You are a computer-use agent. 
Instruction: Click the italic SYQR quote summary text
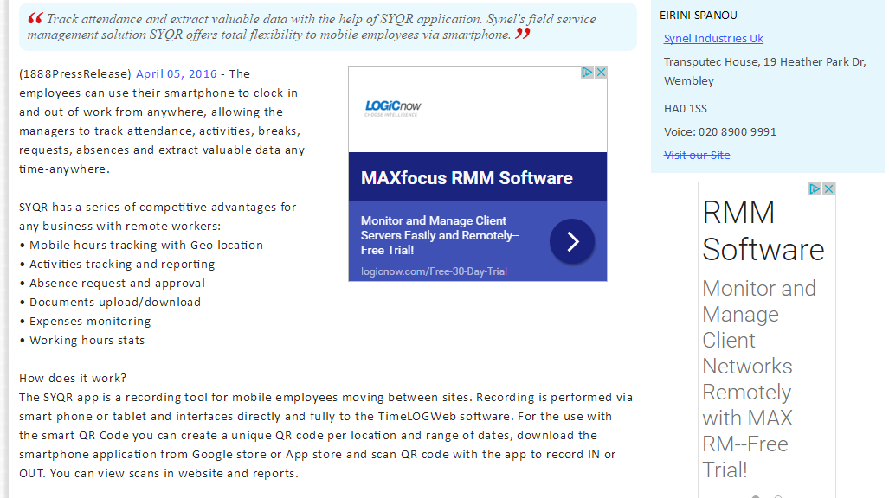click(277, 27)
